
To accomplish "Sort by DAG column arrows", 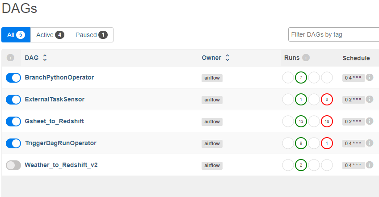I will (x=45, y=58).
